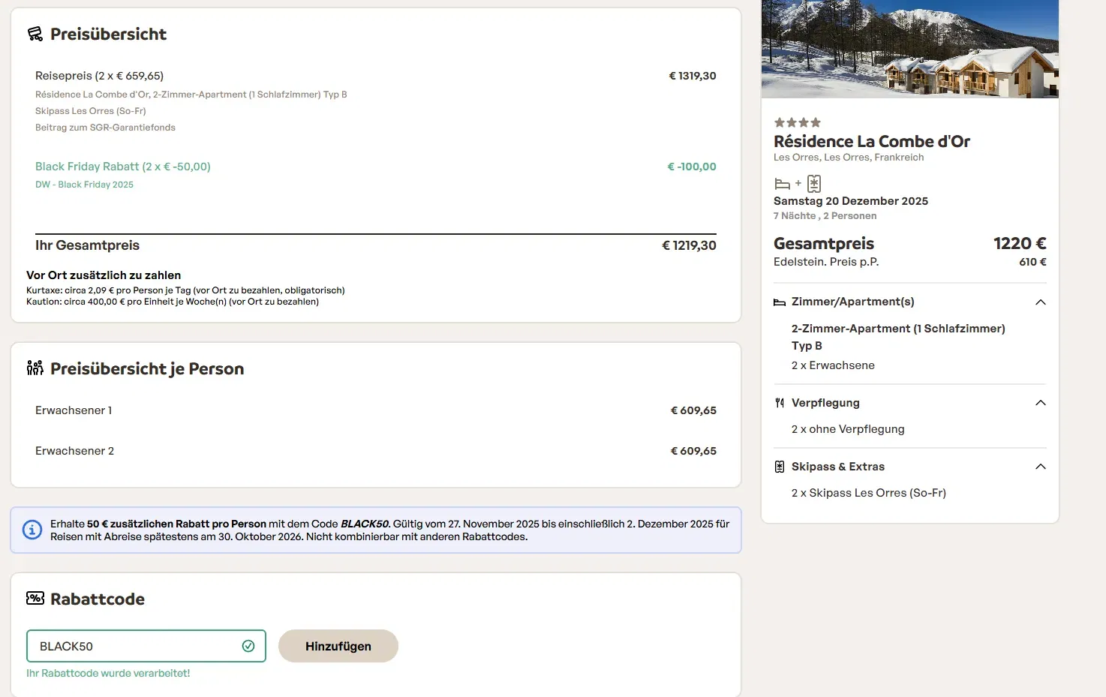Click the Black Friday Rabatt line
Screen dimensions: 1106x697
pyautogui.click(x=123, y=167)
